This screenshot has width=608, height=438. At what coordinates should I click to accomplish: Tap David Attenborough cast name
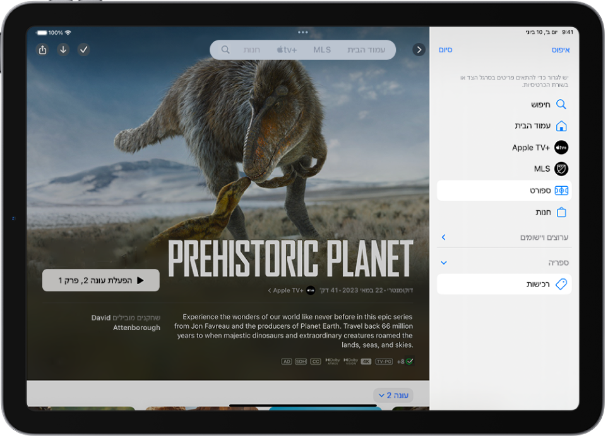pos(126,323)
